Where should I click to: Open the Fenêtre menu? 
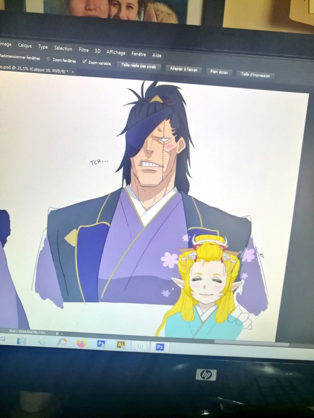tap(139, 54)
